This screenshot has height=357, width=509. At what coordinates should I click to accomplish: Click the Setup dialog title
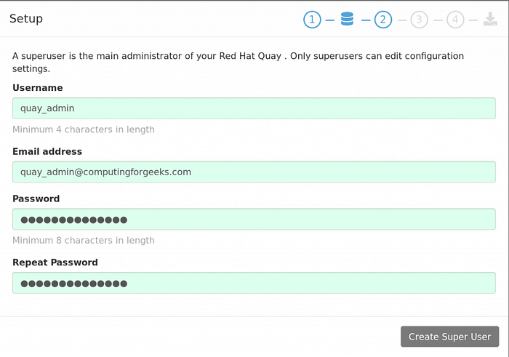[x=26, y=18]
